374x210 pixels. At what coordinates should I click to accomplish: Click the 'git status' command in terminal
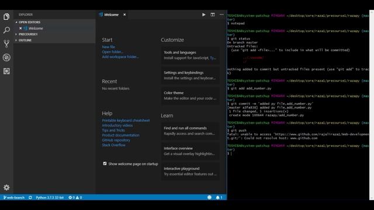(x=239, y=38)
